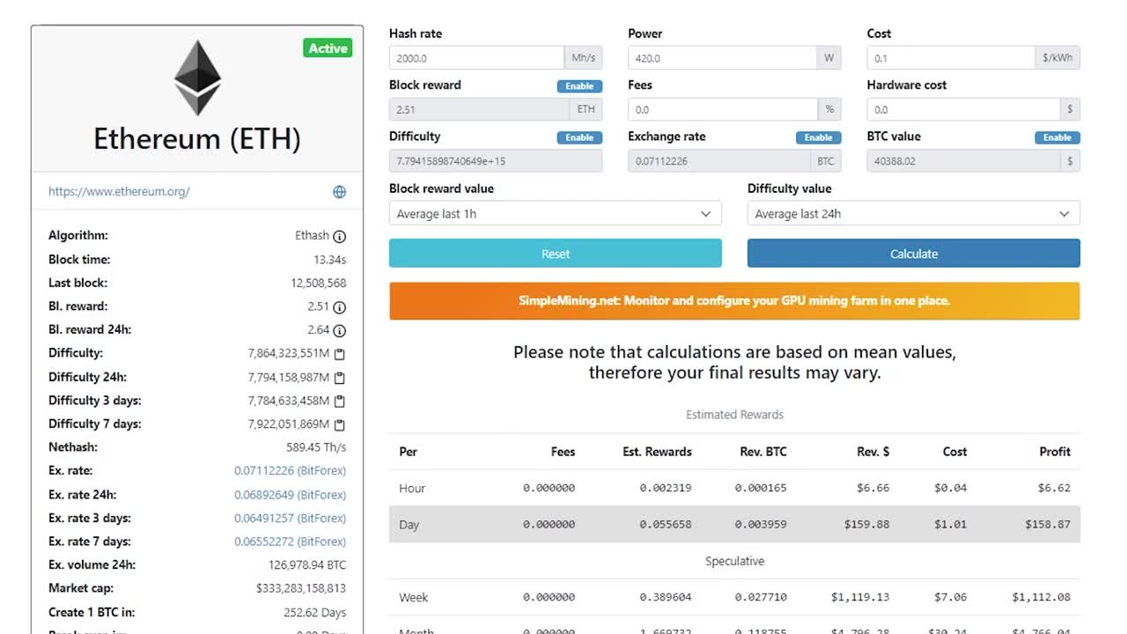Screen dimensions: 1127x634
Task: Click the globe icon beside ethereum.org link
Action: click(339, 192)
